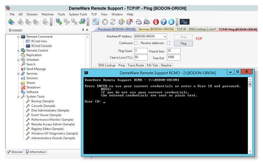Click the Replication icon in tree
Image resolution: width=263 pixels, height=164 pixels.
coord(23,55)
